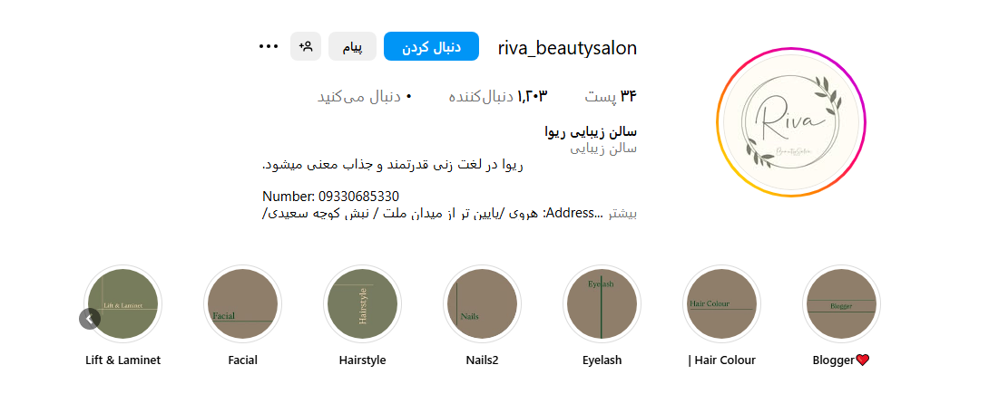This screenshot has height=413, width=989.
Task: Click the gray سالن زیبایی category label
Action: click(x=603, y=149)
